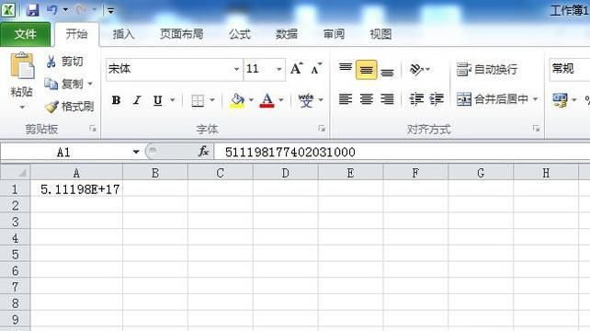Switch to the 审阅 (Review) tab

tap(334, 34)
